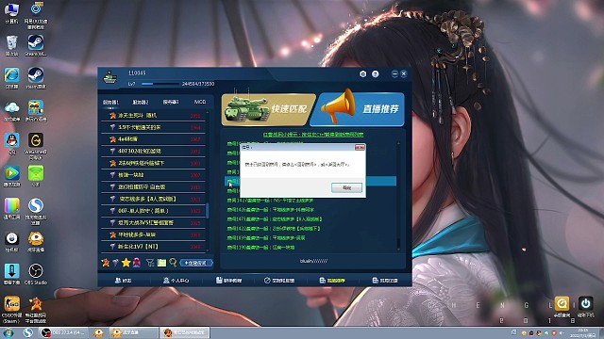Open the Red Alert platform desktop icon

pos(36,310)
